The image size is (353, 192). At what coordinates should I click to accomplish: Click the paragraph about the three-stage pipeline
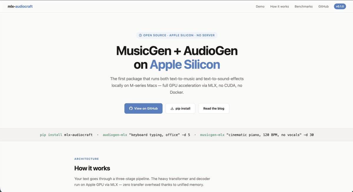click(x=142, y=182)
